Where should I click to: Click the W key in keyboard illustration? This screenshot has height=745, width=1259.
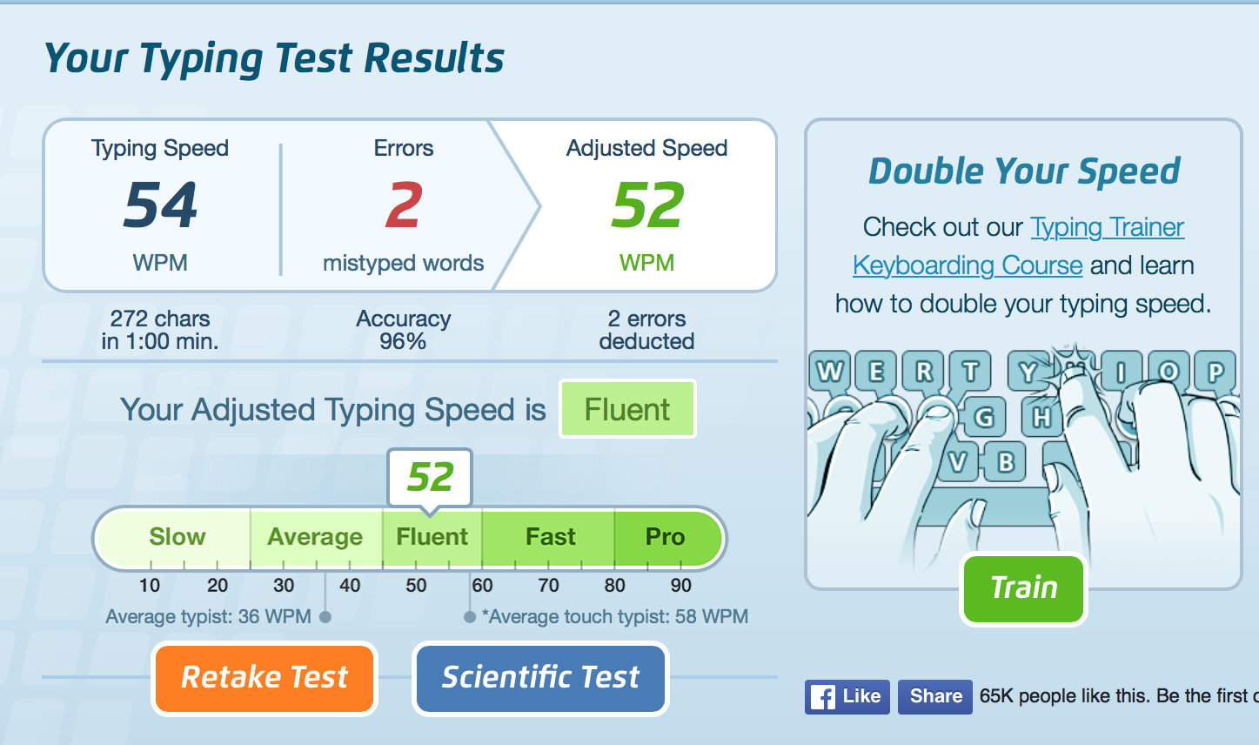click(829, 372)
